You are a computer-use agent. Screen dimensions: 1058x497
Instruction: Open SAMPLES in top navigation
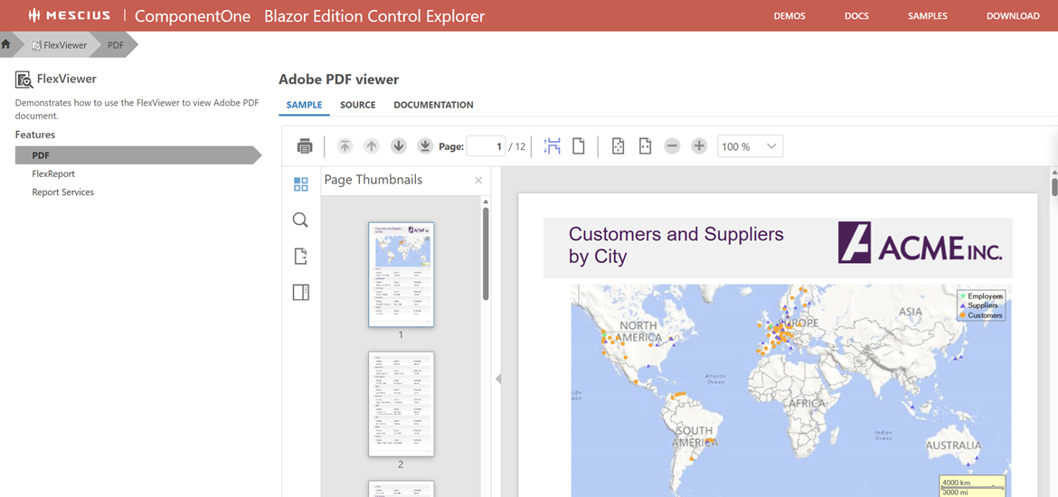point(927,16)
